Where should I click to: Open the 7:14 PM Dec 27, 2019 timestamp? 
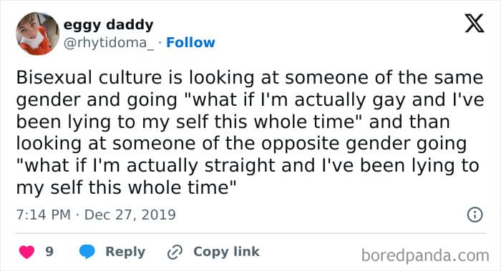[x=96, y=215]
